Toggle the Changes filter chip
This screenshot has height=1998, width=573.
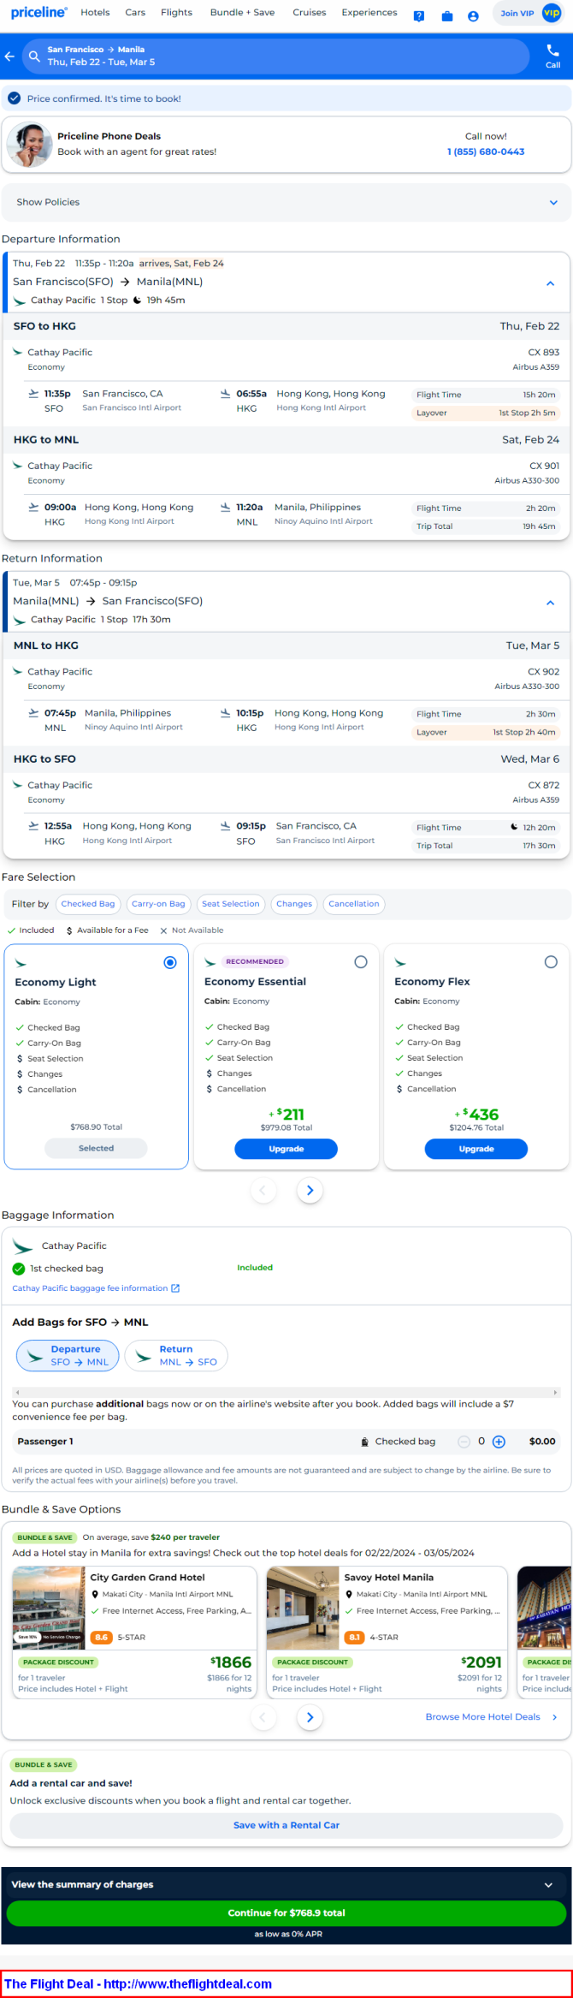(294, 904)
